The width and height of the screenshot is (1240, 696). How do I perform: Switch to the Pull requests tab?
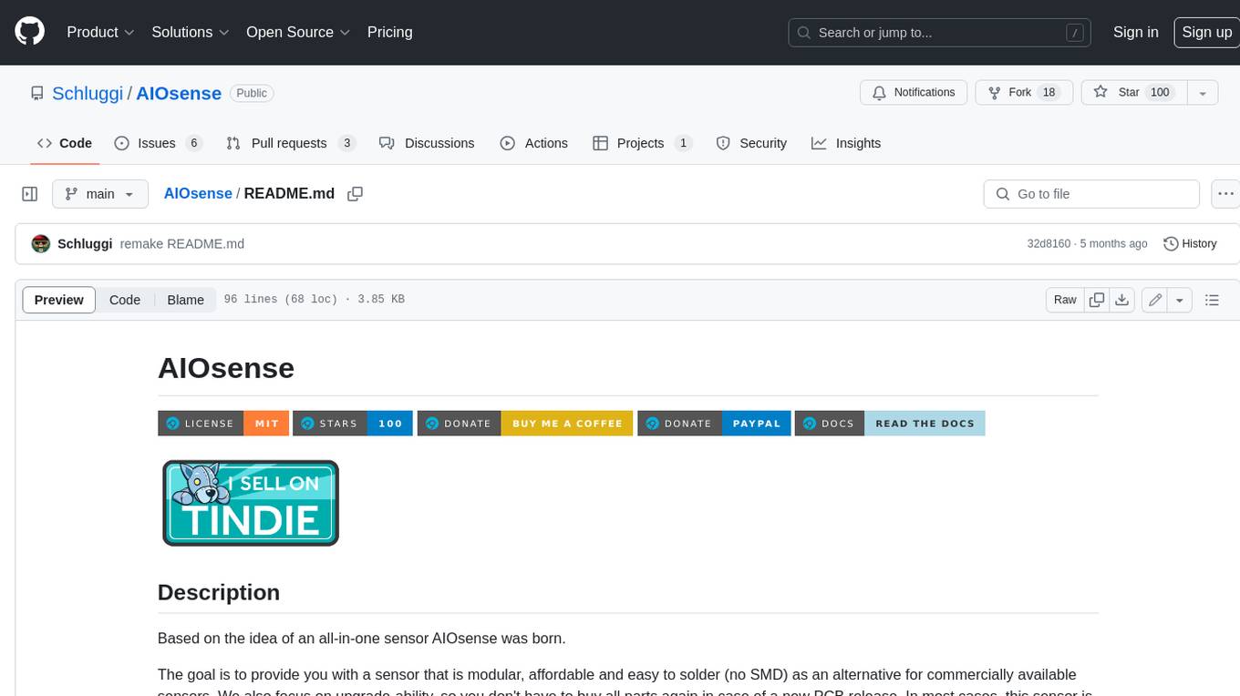click(290, 143)
